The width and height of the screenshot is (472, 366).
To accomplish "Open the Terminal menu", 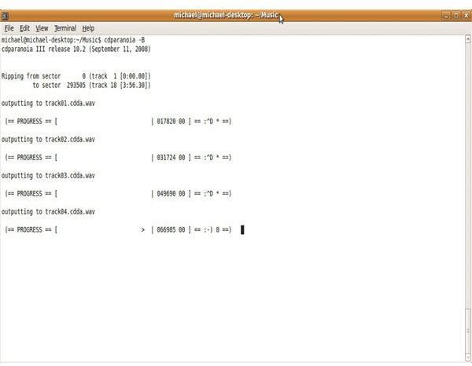I will (65, 28).
